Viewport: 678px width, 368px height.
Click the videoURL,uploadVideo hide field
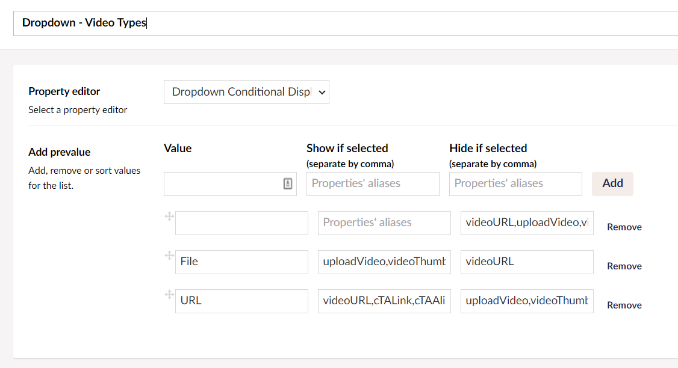527,223
